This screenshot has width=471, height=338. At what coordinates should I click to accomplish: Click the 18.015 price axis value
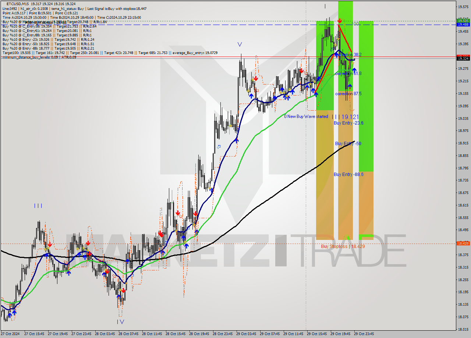point(463,329)
